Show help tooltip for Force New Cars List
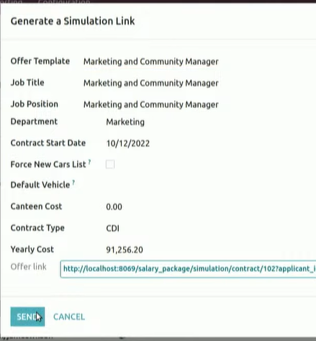This screenshot has height=341, width=316. click(x=89, y=162)
